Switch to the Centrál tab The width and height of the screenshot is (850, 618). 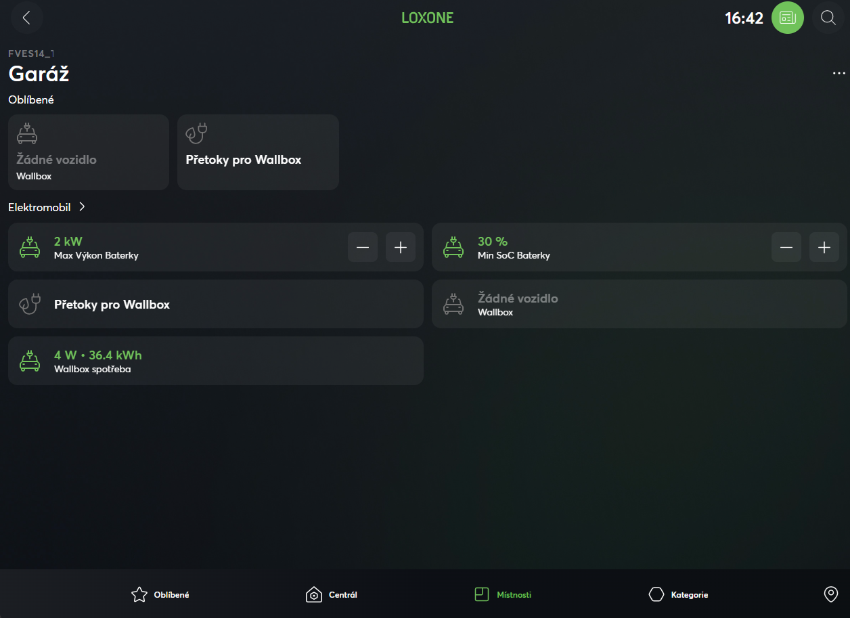[x=332, y=595]
